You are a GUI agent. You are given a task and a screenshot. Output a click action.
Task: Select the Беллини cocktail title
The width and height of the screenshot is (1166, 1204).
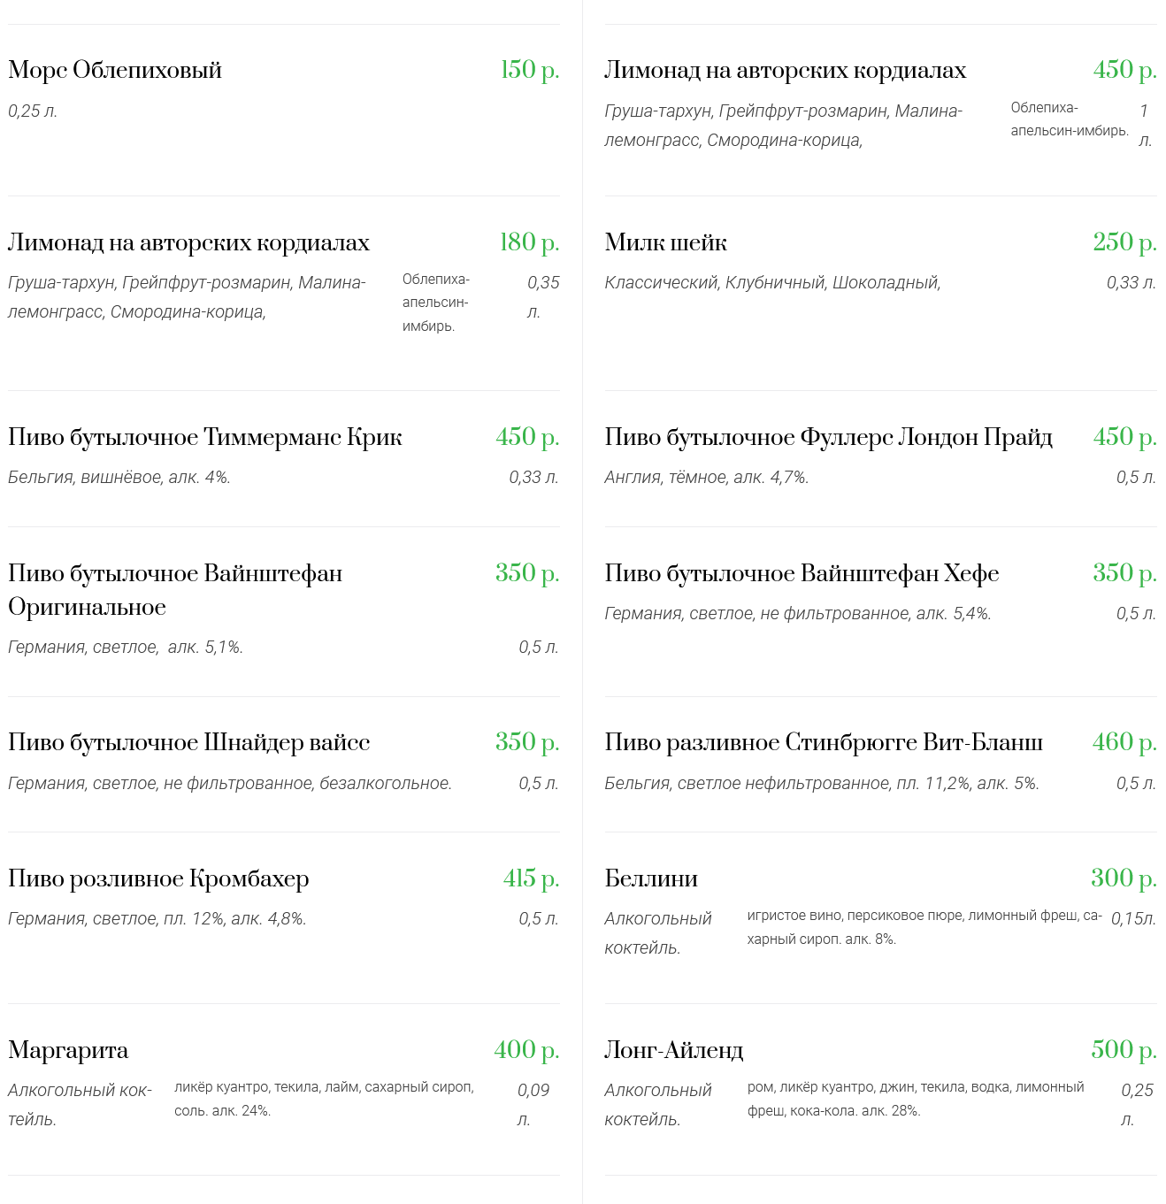click(651, 878)
